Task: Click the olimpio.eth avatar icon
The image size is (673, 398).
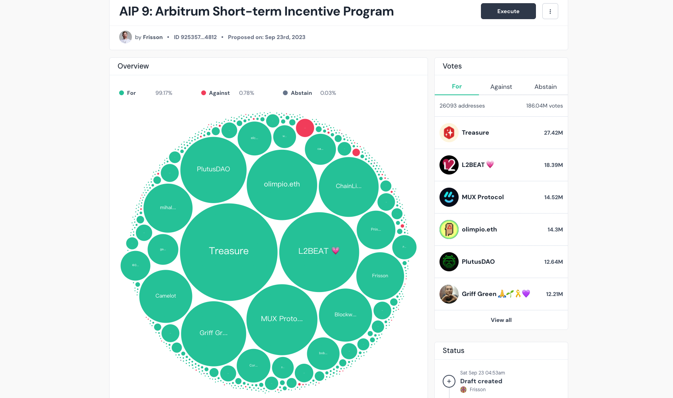Action: (449, 229)
